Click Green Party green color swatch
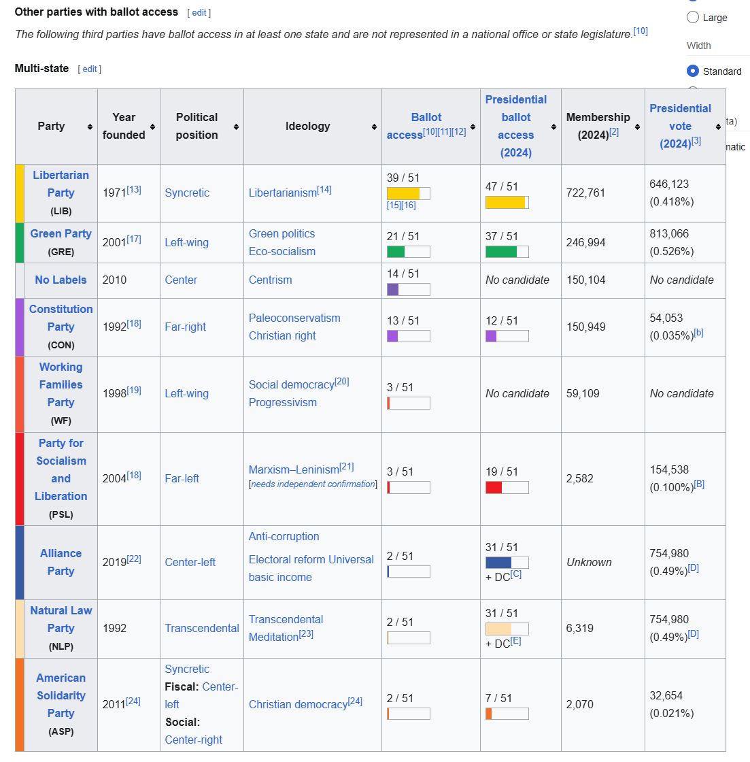This screenshot has height=762, width=750. click(x=20, y=243)
